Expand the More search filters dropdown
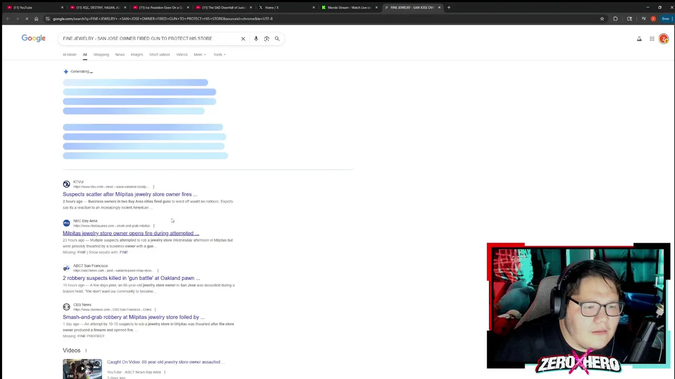Screen dimensions: 675x379 tap(199, 54)
